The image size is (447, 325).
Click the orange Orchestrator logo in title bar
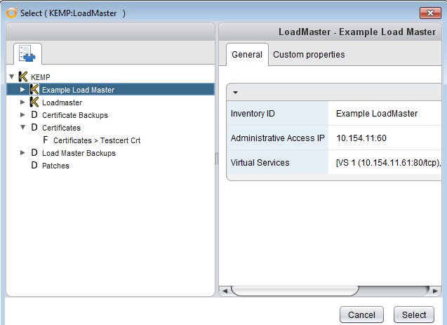tap(12, 13)
